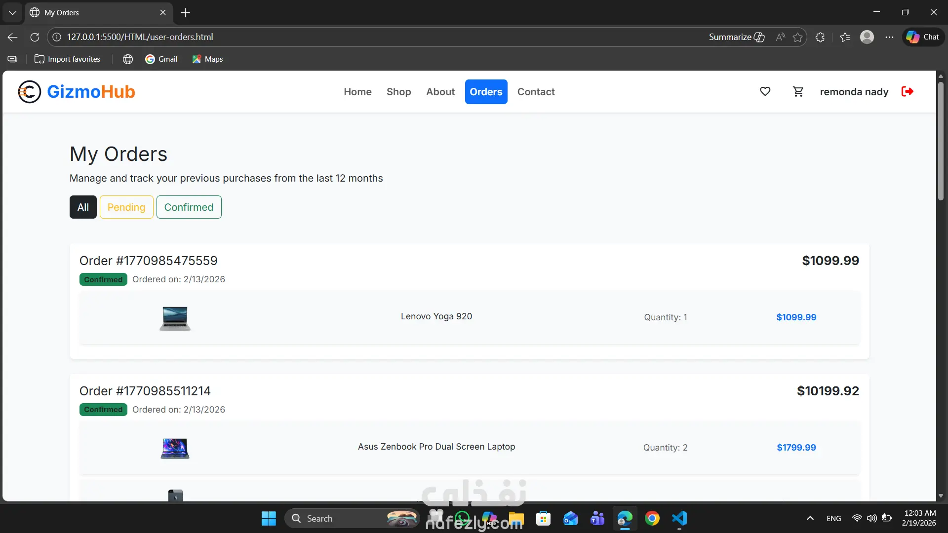The width and height of the screenshot is (948, 533).
Task: Open the wishlist heart icon
Action: coord(765,91)
